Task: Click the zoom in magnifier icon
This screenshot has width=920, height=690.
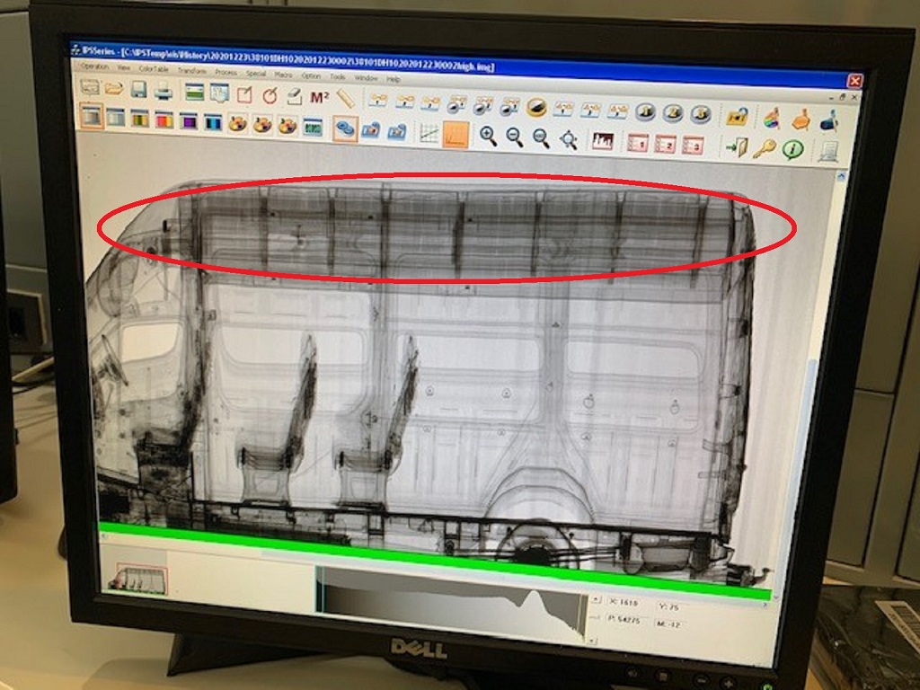Action: [x=488, y=136]
